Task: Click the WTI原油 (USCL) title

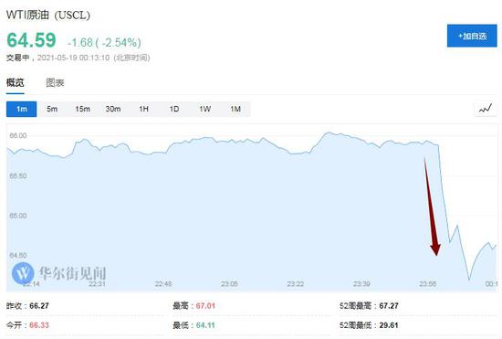Action: coord(48,15)
